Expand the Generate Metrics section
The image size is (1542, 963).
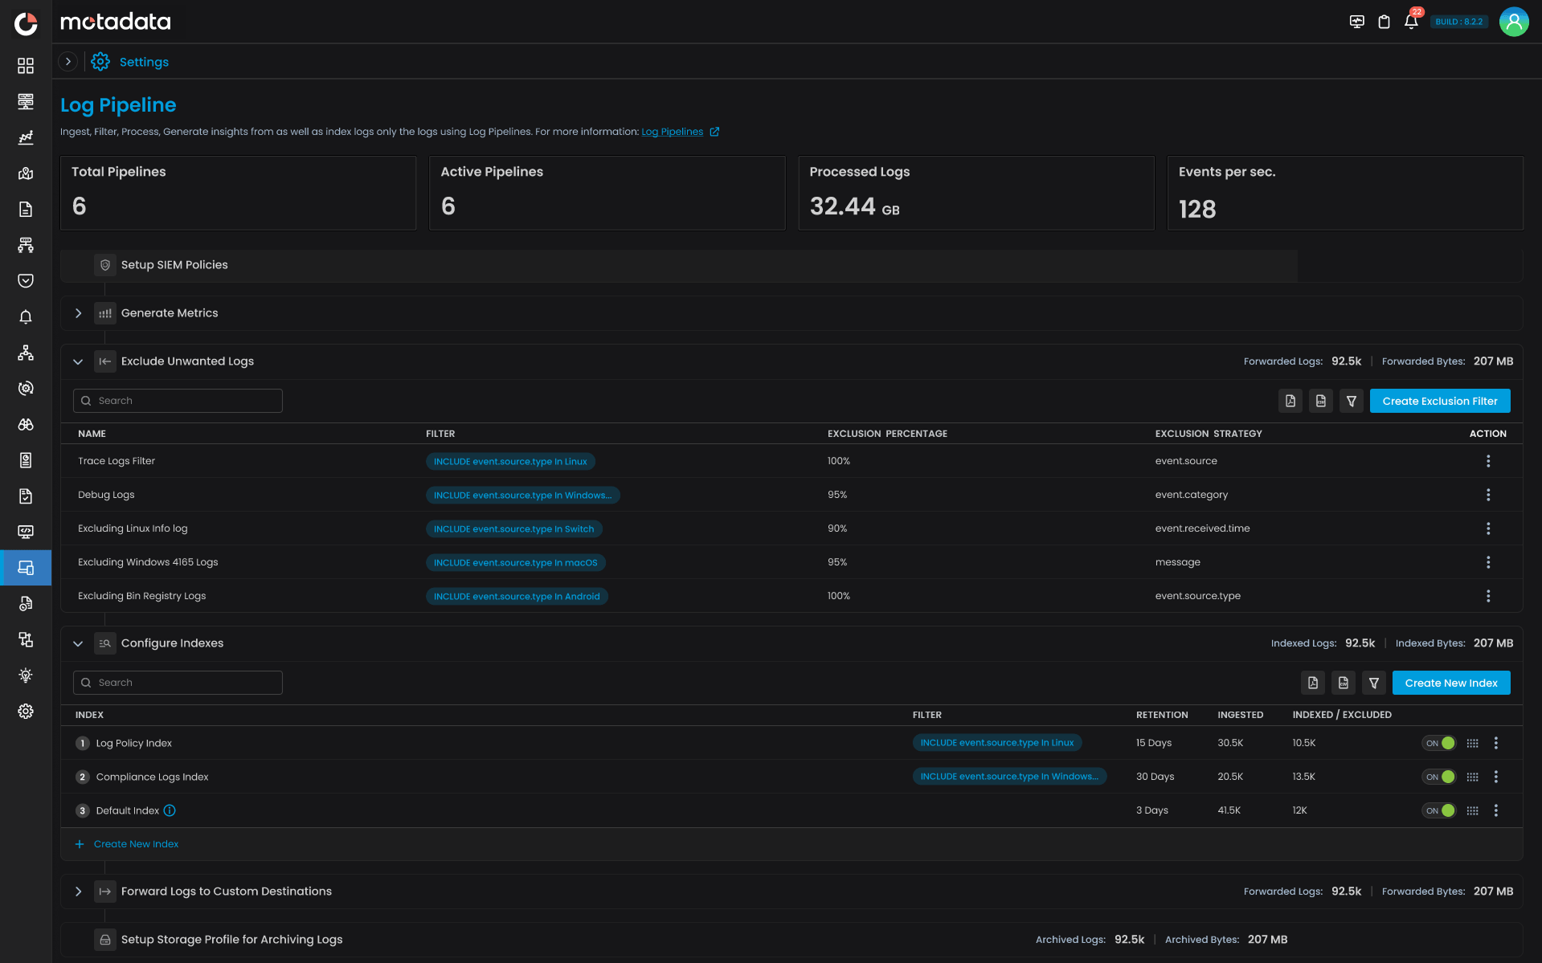[x=78, y=313]
